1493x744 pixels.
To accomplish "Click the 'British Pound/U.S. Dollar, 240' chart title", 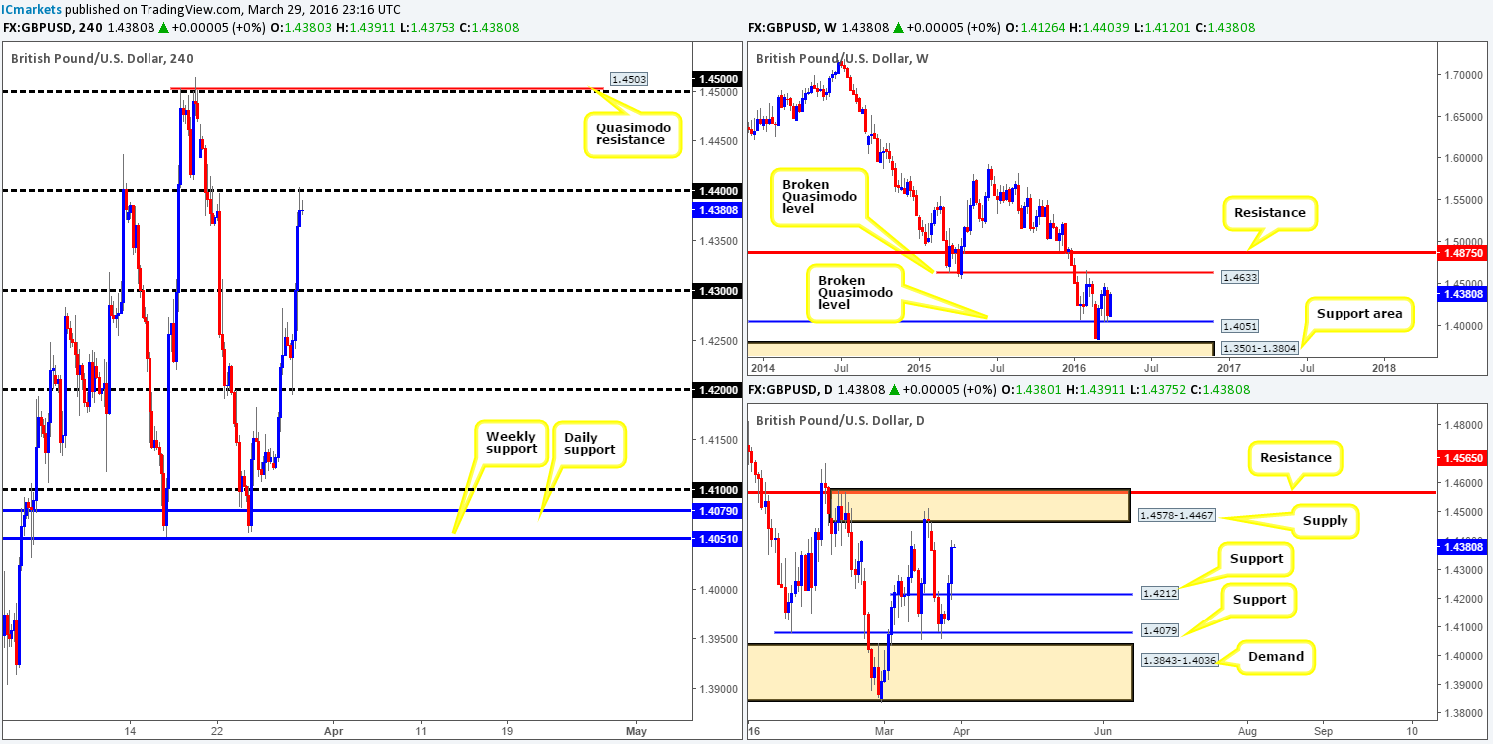I will (103, 58).
